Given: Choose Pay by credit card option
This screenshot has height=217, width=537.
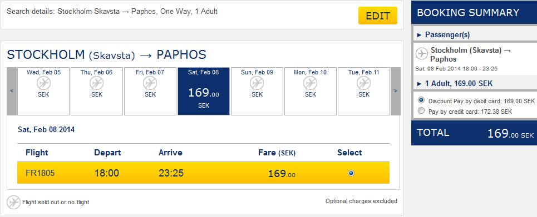Looking at the screenshot, I should [x=422, y=111].
